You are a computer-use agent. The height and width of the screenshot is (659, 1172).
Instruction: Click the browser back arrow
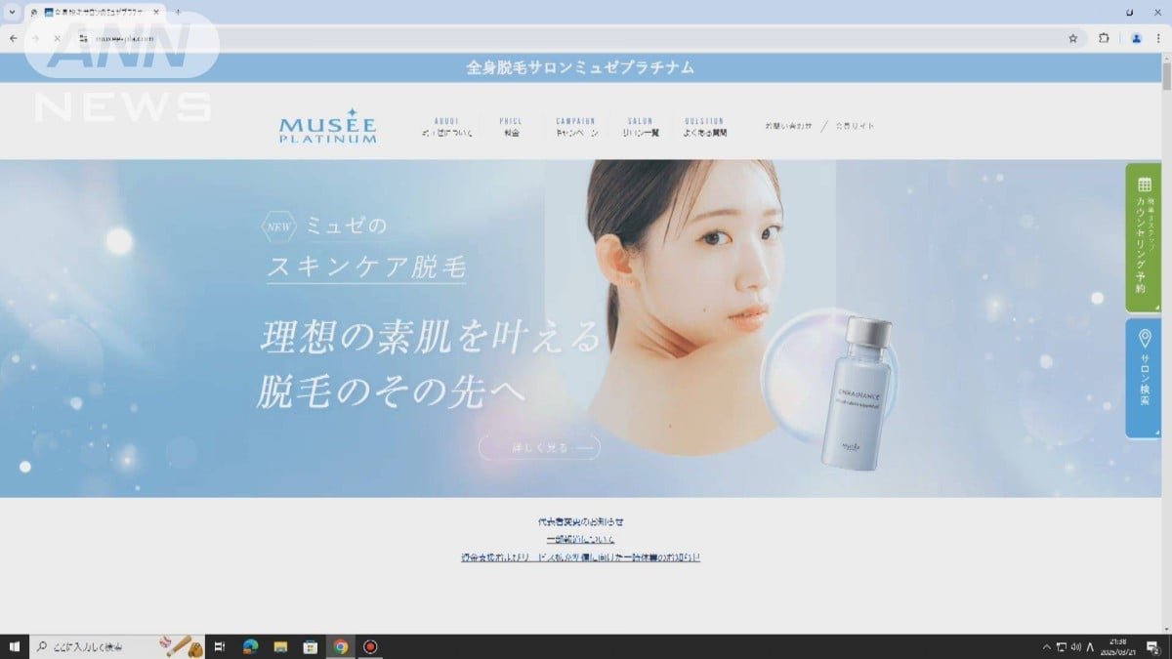point(13,38)
